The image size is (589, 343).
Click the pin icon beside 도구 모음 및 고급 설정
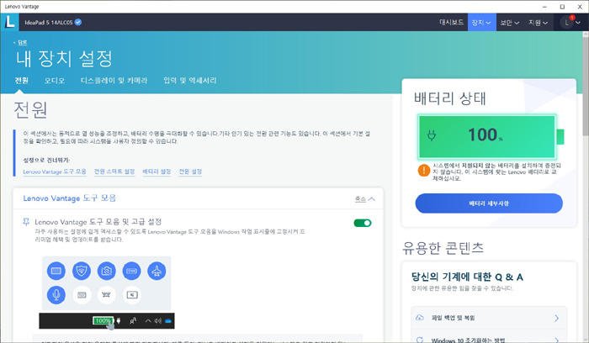[26, 222]
